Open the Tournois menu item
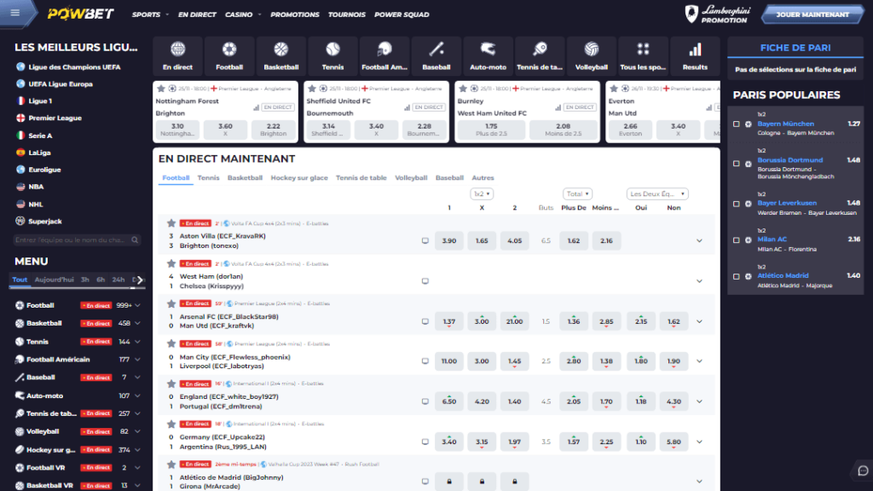The image size is (873, 491). point(347,14)
